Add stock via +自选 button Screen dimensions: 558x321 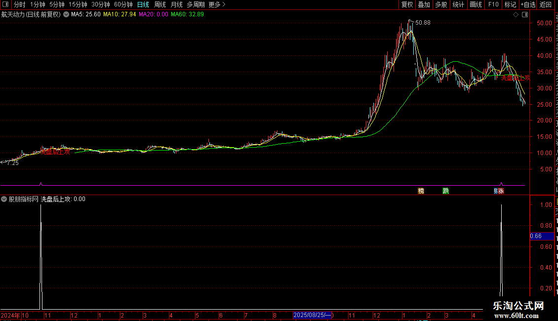[x=528, y=4]
